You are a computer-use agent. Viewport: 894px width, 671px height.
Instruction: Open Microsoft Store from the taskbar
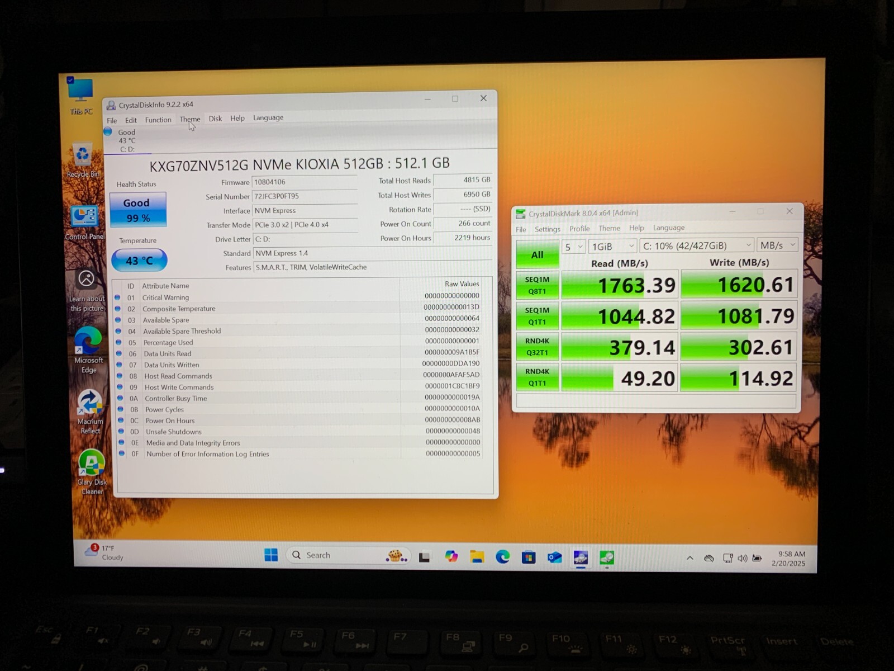click(x=529, y=557)
